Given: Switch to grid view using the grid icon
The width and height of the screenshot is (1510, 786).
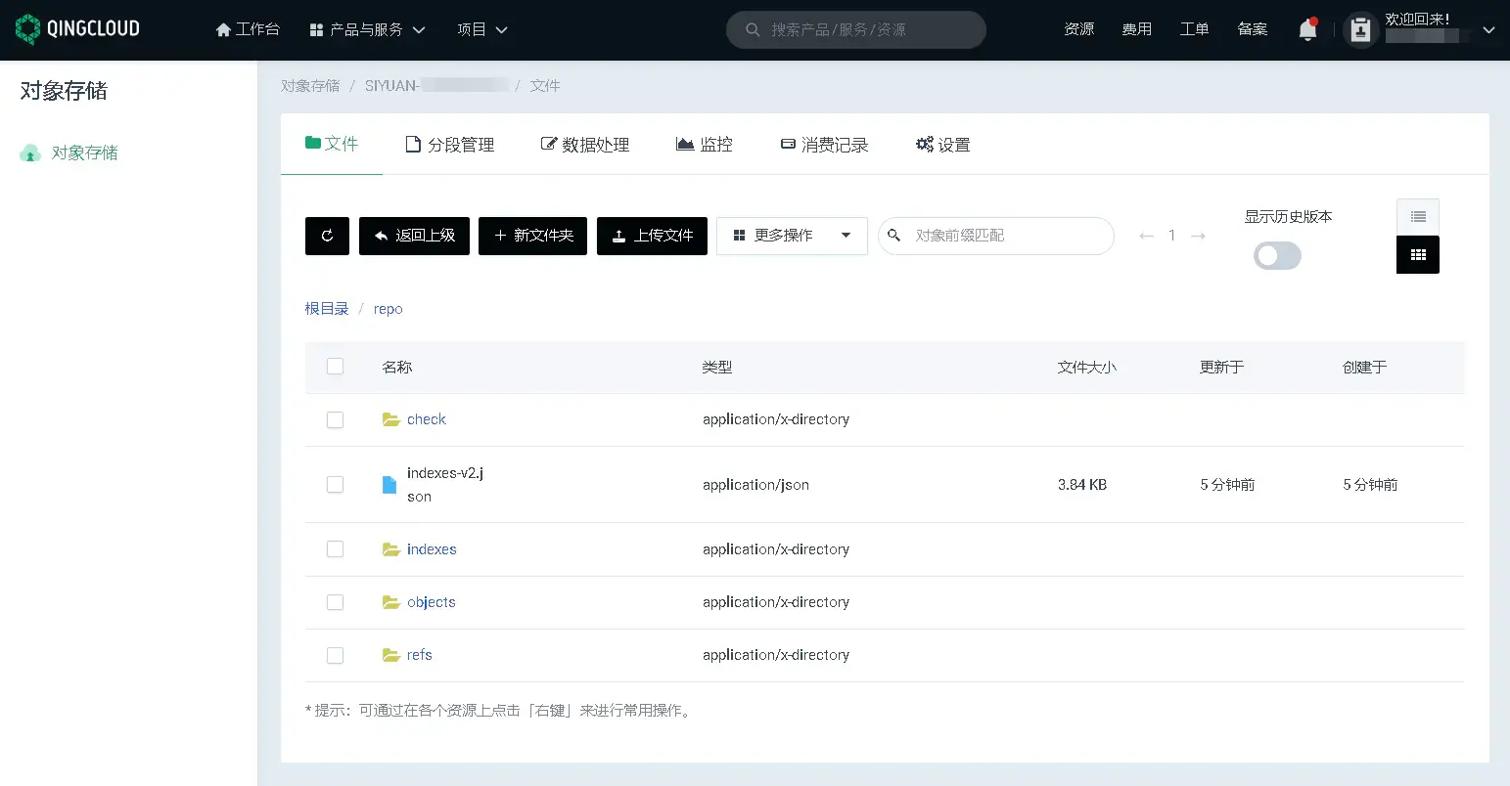Looking at the screenshot, I should coord(1417,254).
